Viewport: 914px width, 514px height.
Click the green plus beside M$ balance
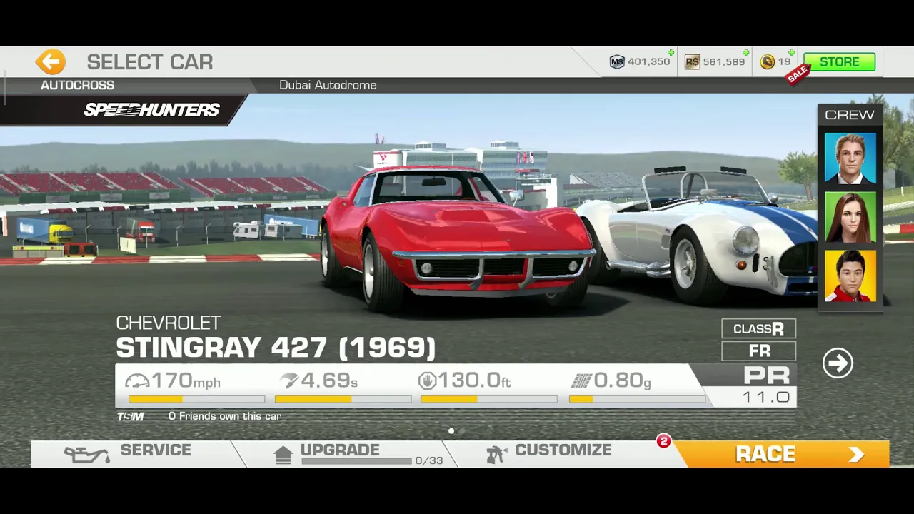click(x=671, y=53)
